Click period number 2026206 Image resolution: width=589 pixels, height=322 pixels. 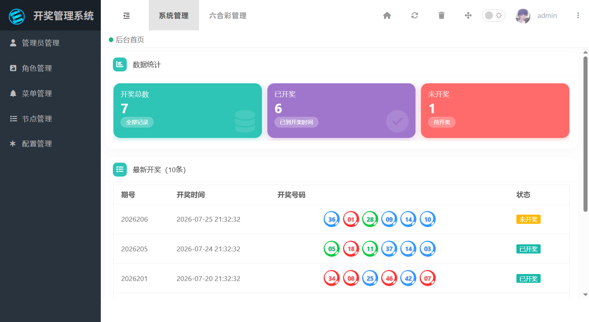click(x=135, y=219)
